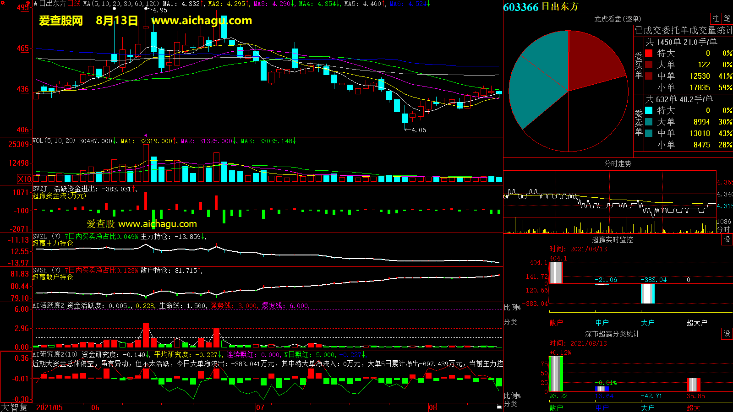This screenshot has height=412, width=733.
Task: Click the 07 month marker on timeline
Action: [x=260, y=407]
